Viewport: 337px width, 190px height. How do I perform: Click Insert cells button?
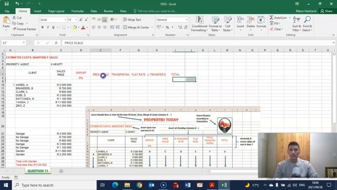click(x=240, y=24)
